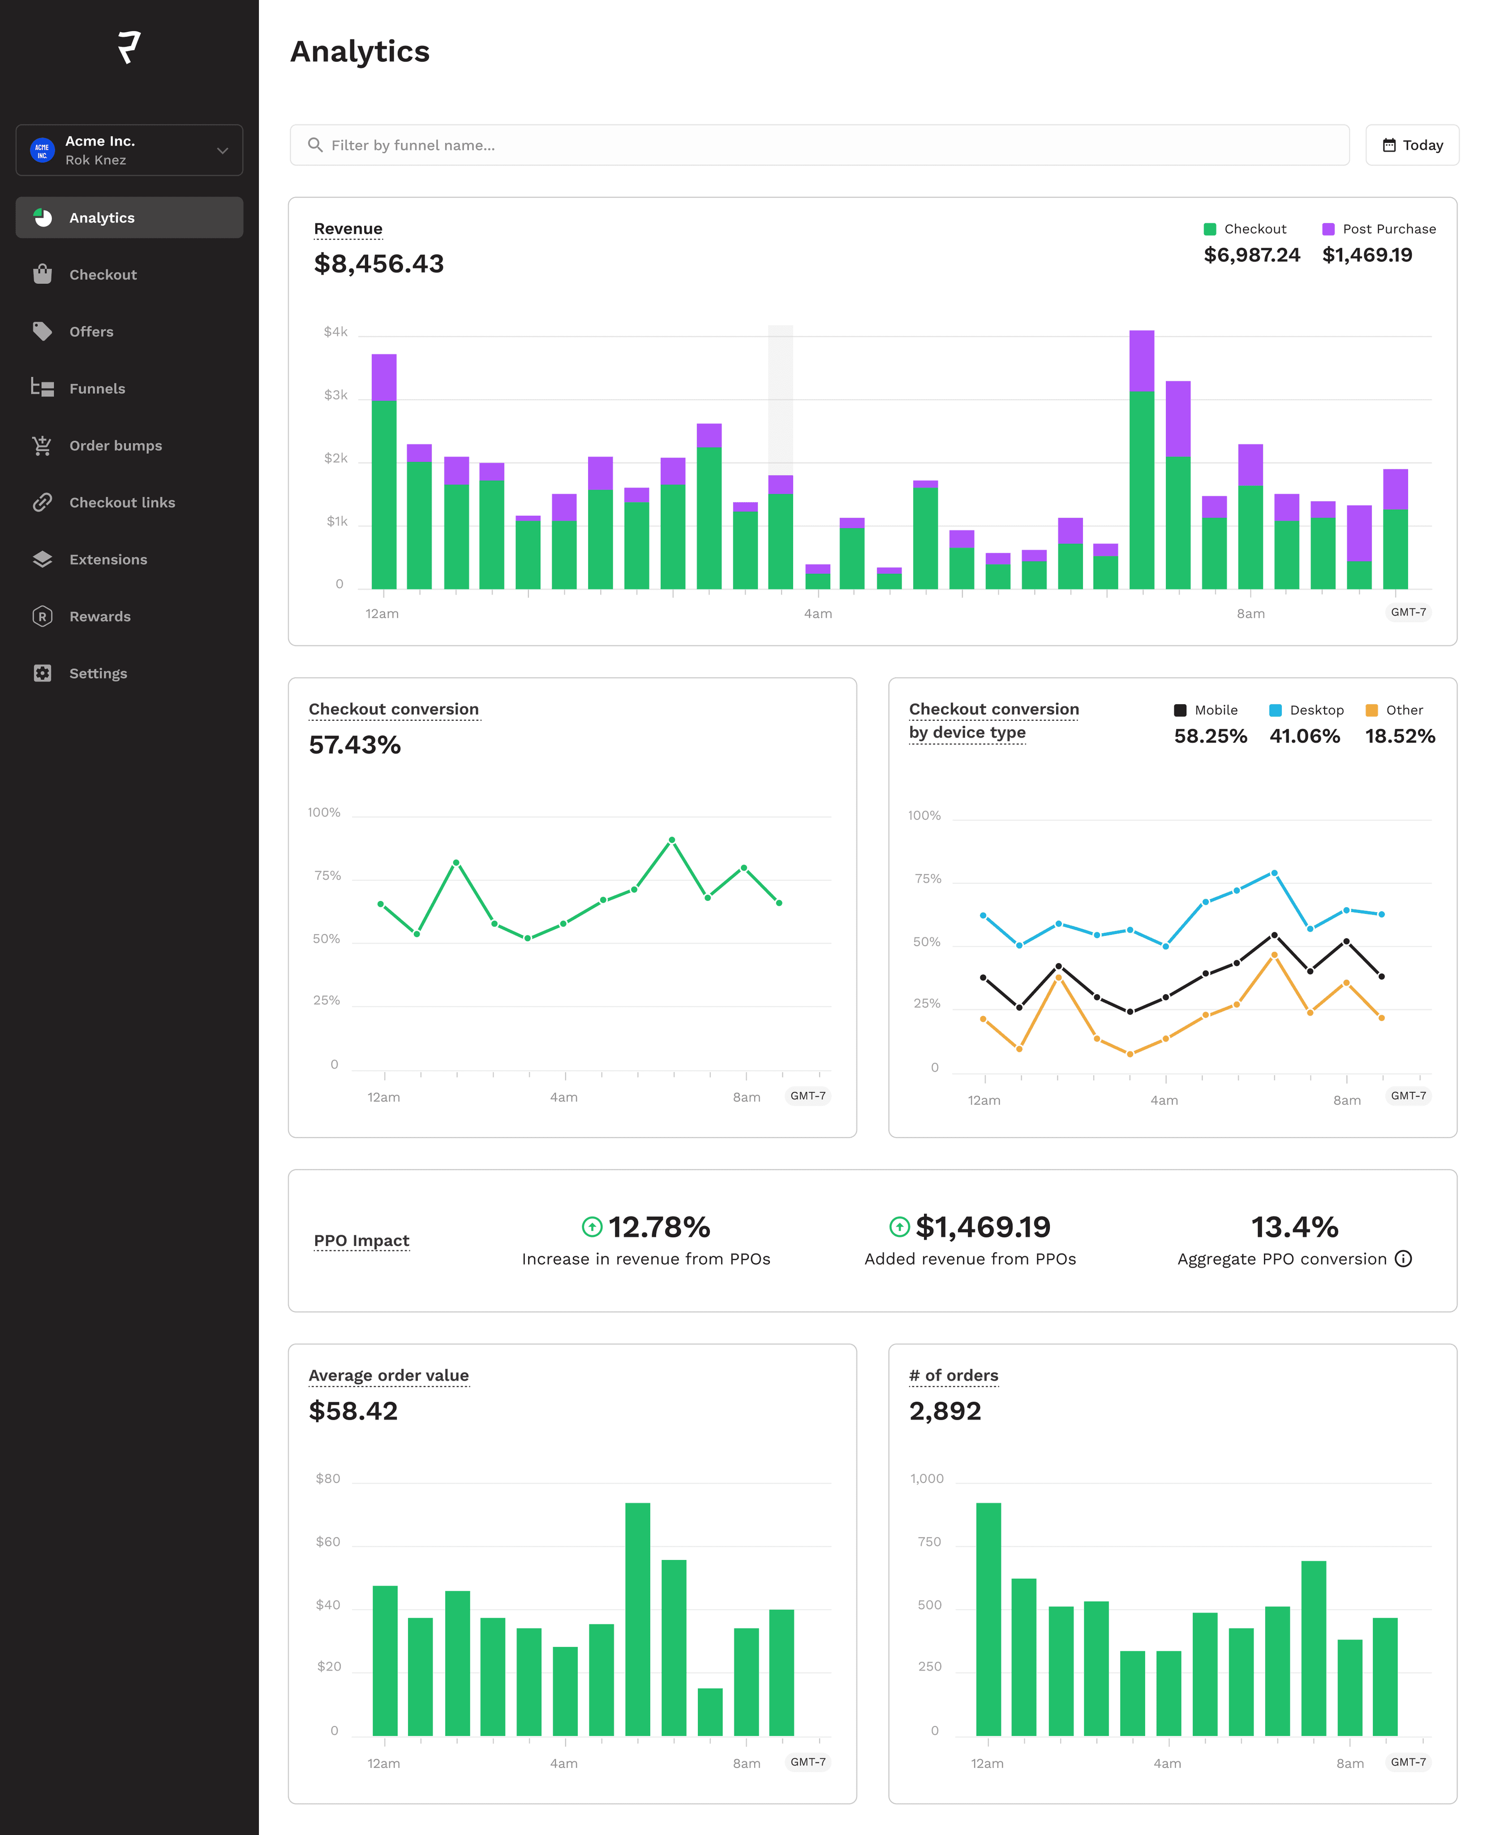Click the PPO Impact heading
Viewport: 1491px width, 1835px height.
click(x=361, y=1241)
